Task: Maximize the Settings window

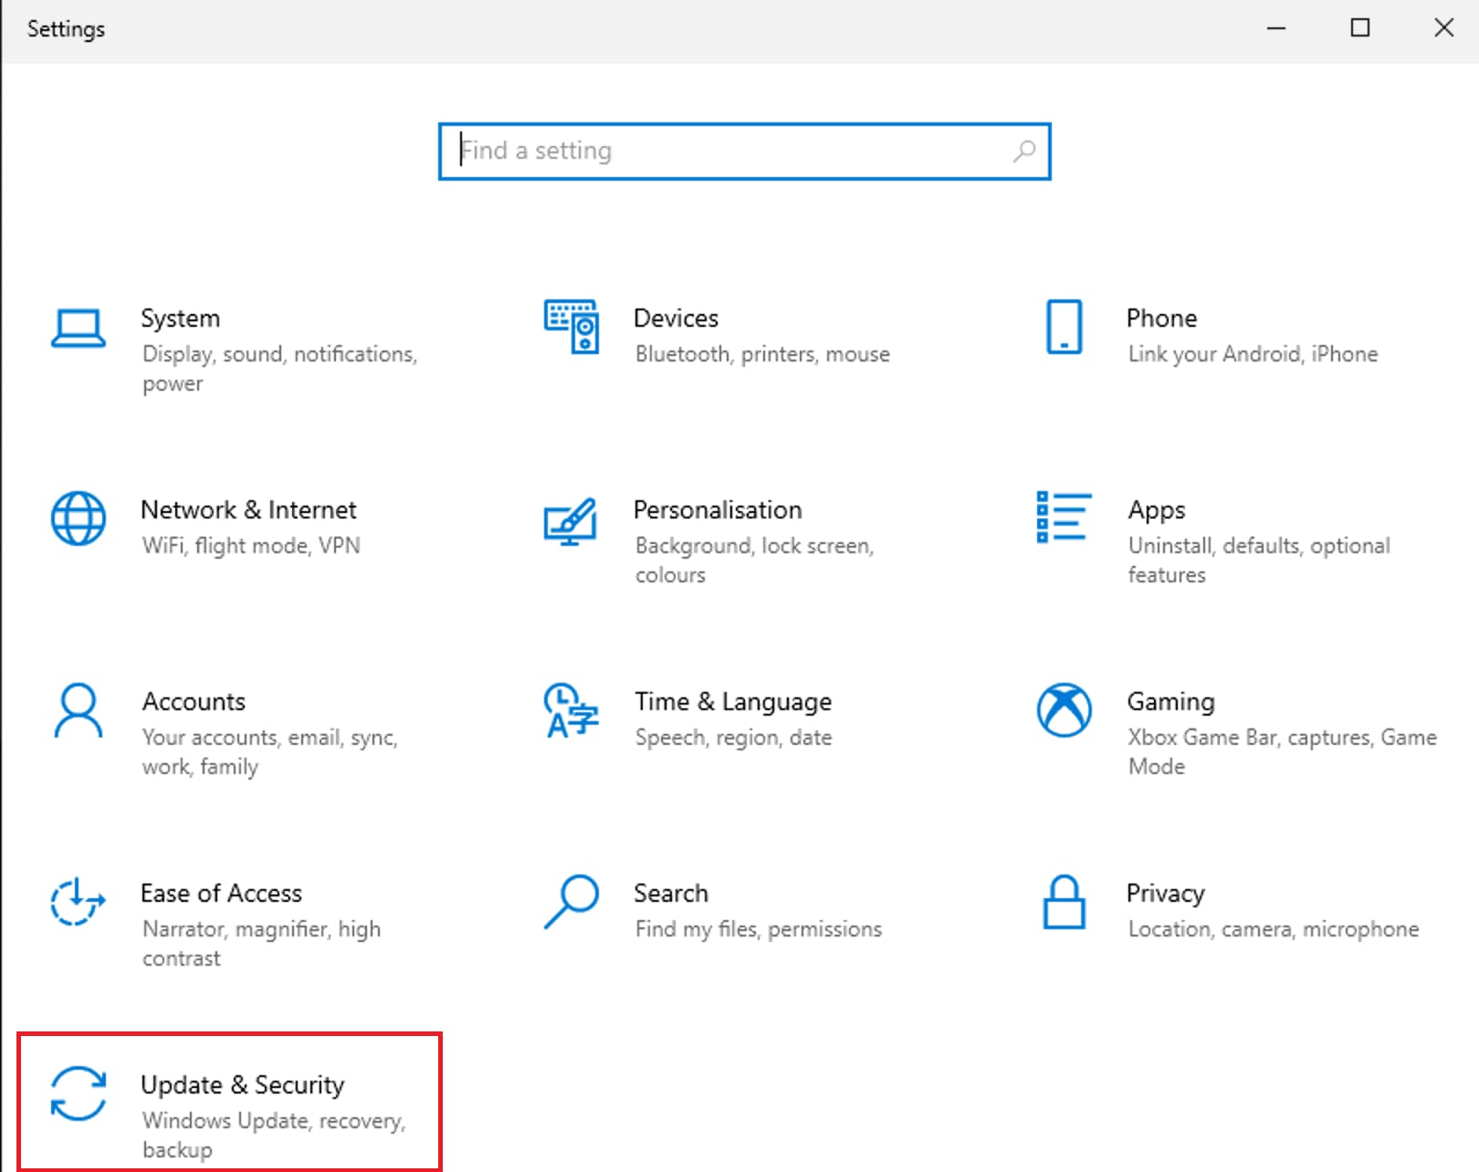Action: point(1359,28)
